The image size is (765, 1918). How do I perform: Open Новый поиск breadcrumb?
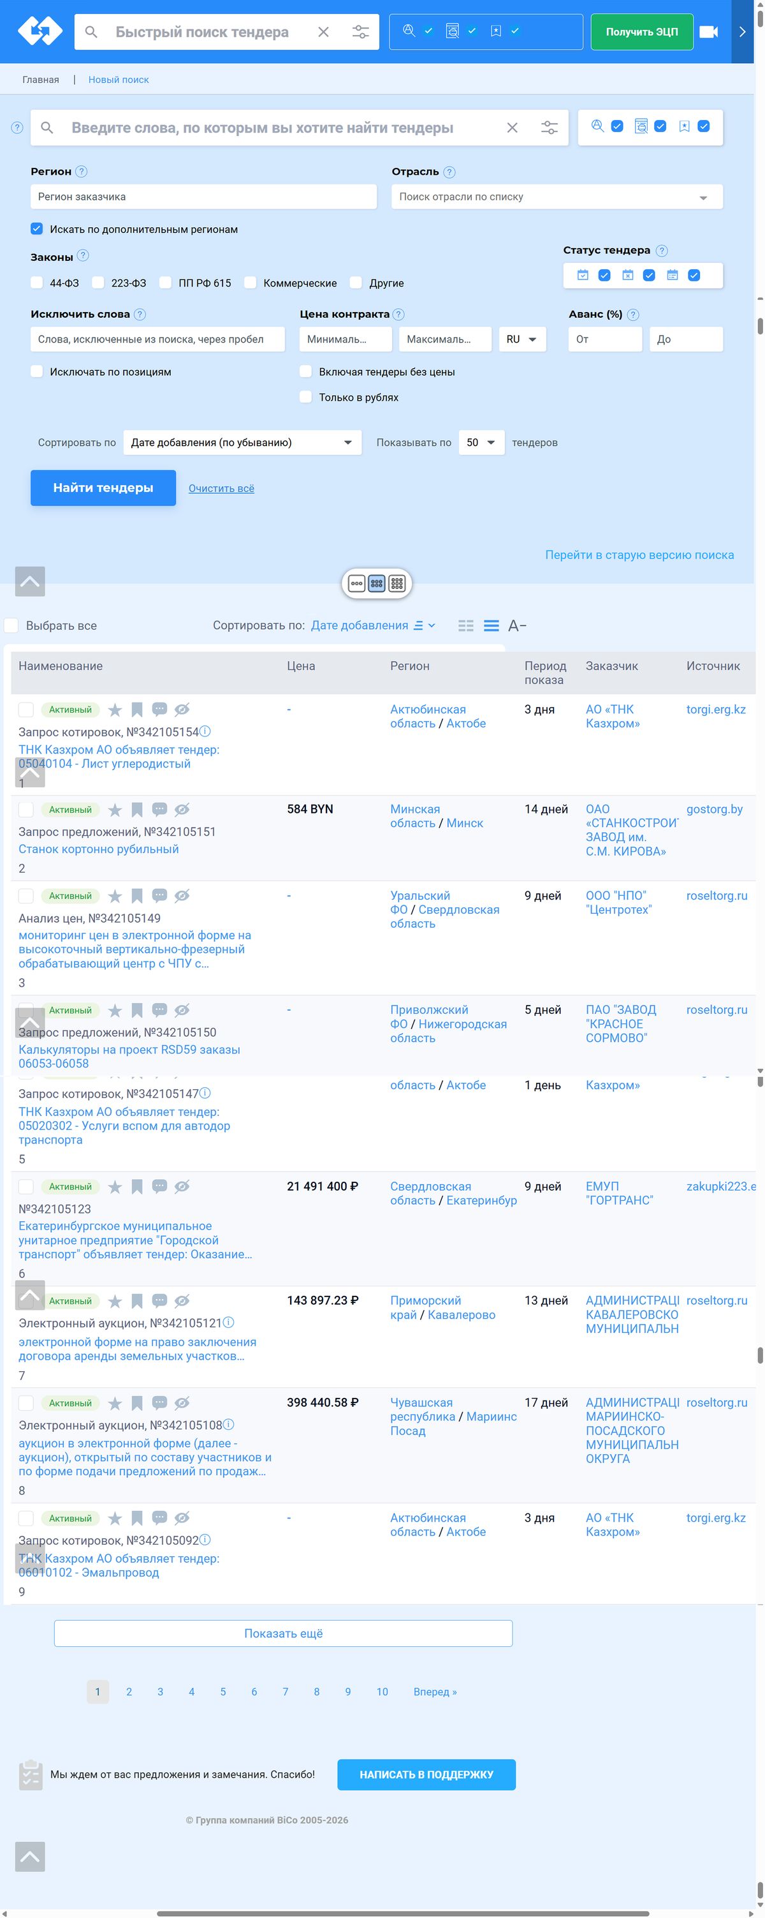[119, 80]
